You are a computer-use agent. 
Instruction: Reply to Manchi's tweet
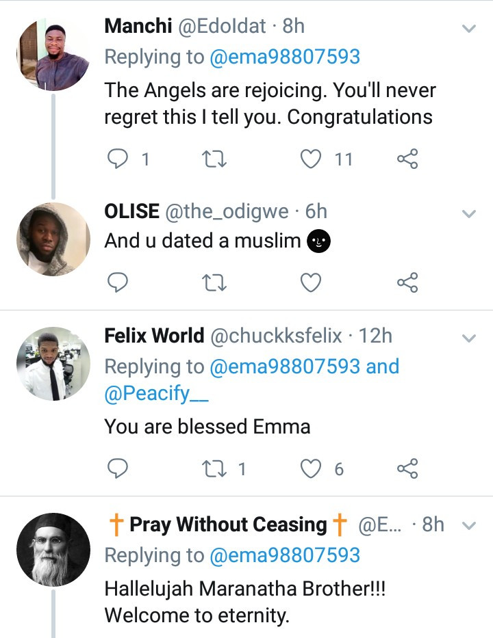coord(119,159)
